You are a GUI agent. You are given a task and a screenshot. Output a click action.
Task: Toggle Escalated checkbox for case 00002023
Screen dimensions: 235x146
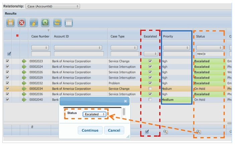150,61
